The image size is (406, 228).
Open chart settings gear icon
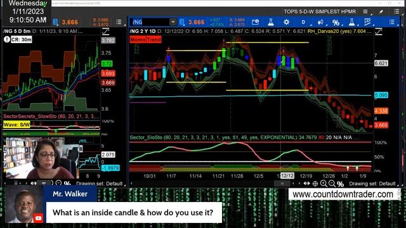point(286,22)
